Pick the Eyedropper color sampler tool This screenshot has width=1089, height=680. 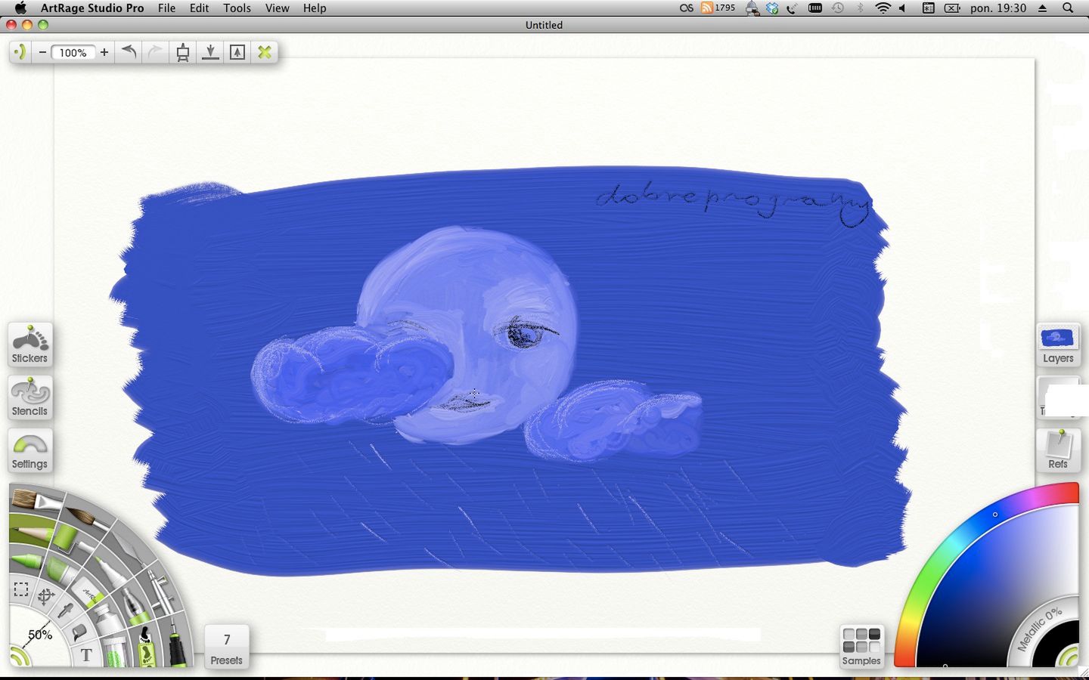66,612
